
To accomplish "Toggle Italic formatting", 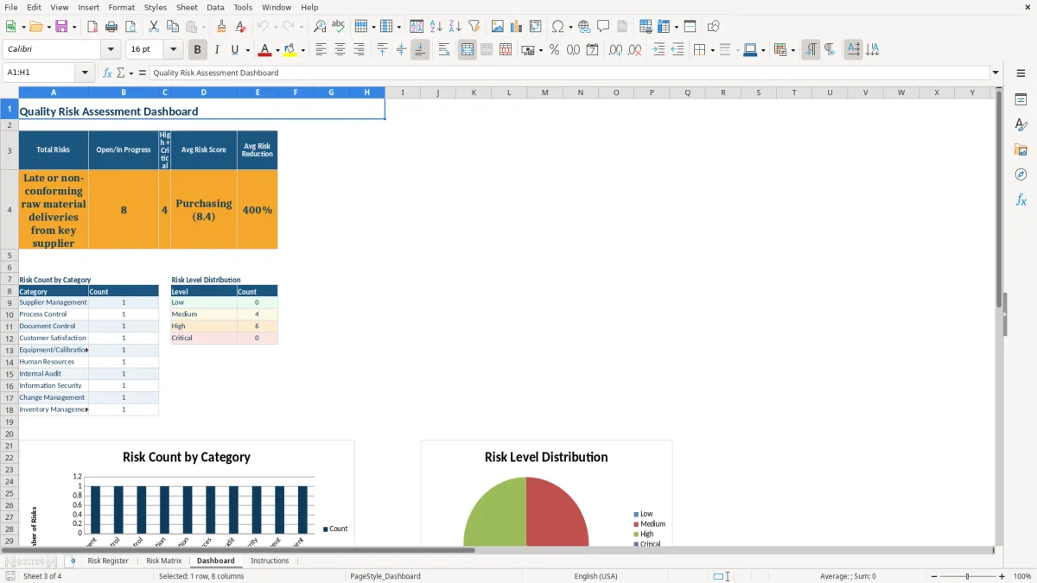I will 217,50.
